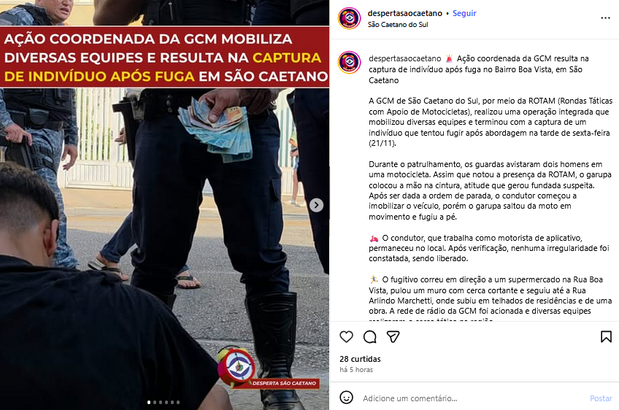Select first carousel indicator dot
Image resolution: width=619 pixels, height=410 pixels.
click(149, 403)
